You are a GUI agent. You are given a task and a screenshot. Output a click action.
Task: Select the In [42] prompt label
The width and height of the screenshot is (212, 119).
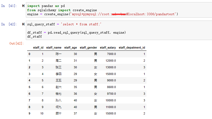(9, 24)
